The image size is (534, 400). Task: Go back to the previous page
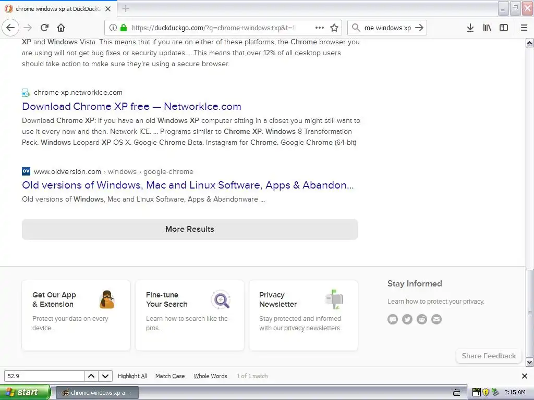10,28
